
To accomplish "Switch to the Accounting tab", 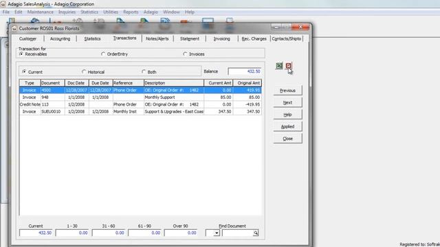I will (60, 38).
